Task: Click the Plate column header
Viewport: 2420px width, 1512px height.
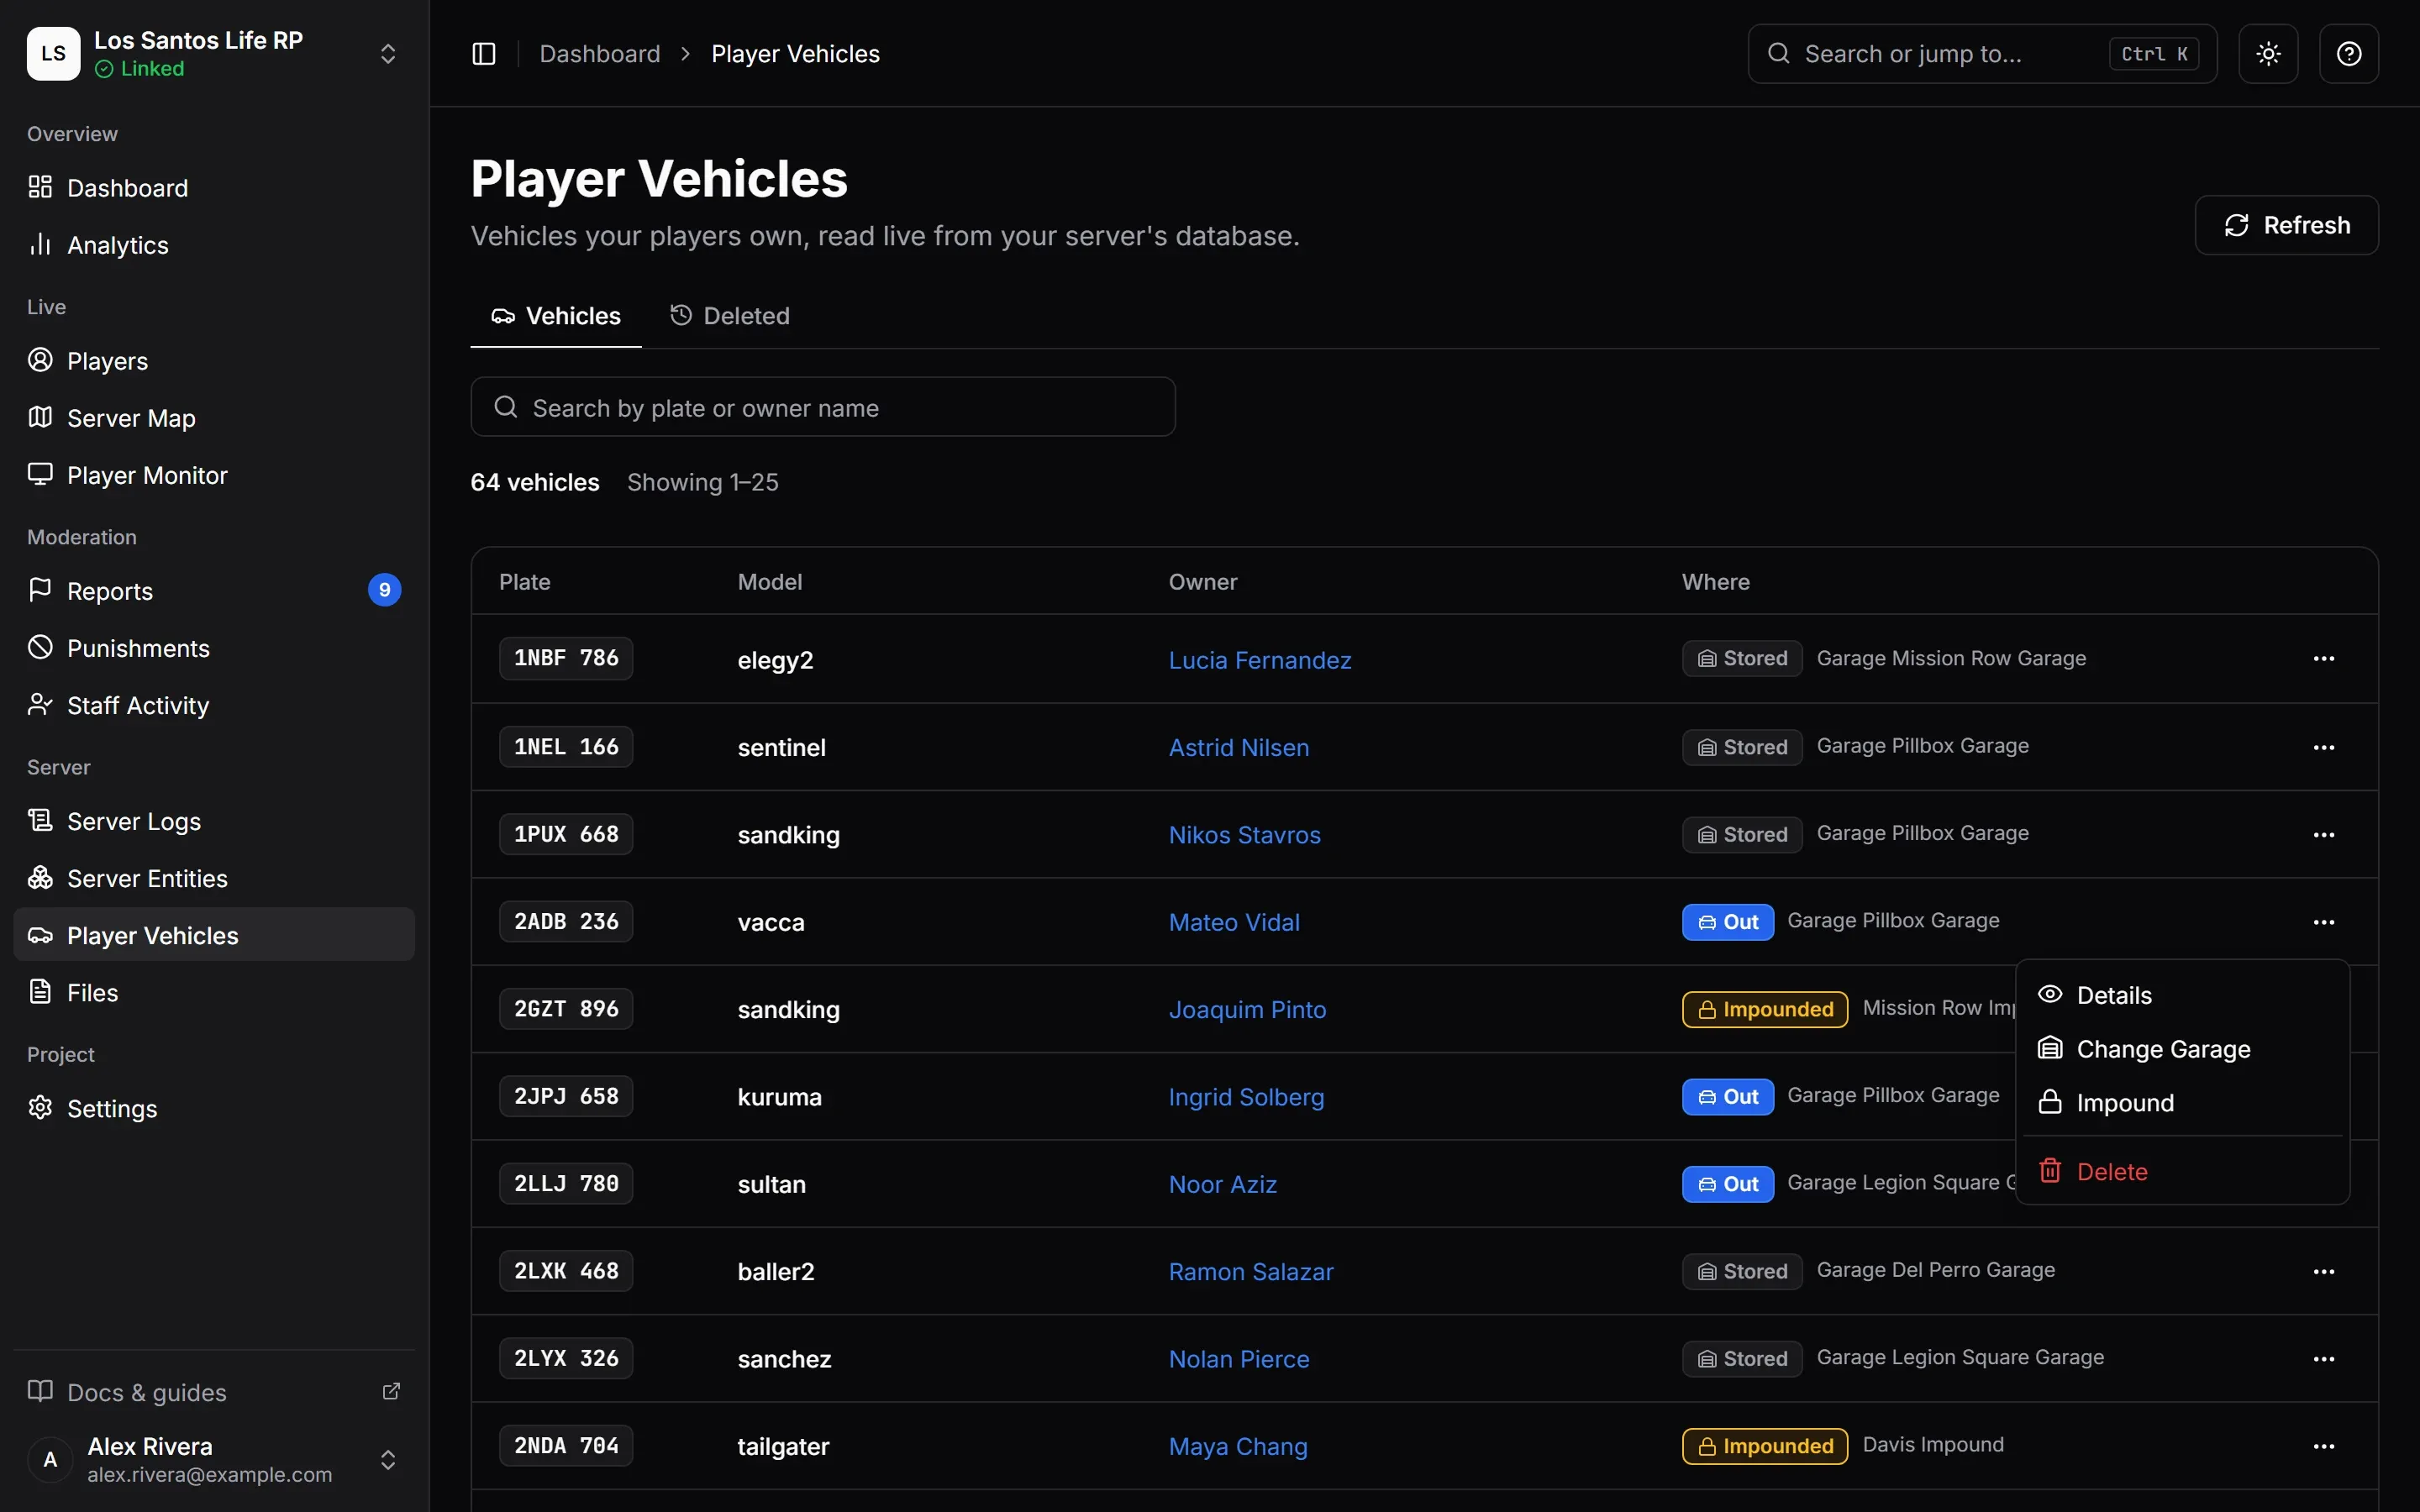Action: (525, 582)
